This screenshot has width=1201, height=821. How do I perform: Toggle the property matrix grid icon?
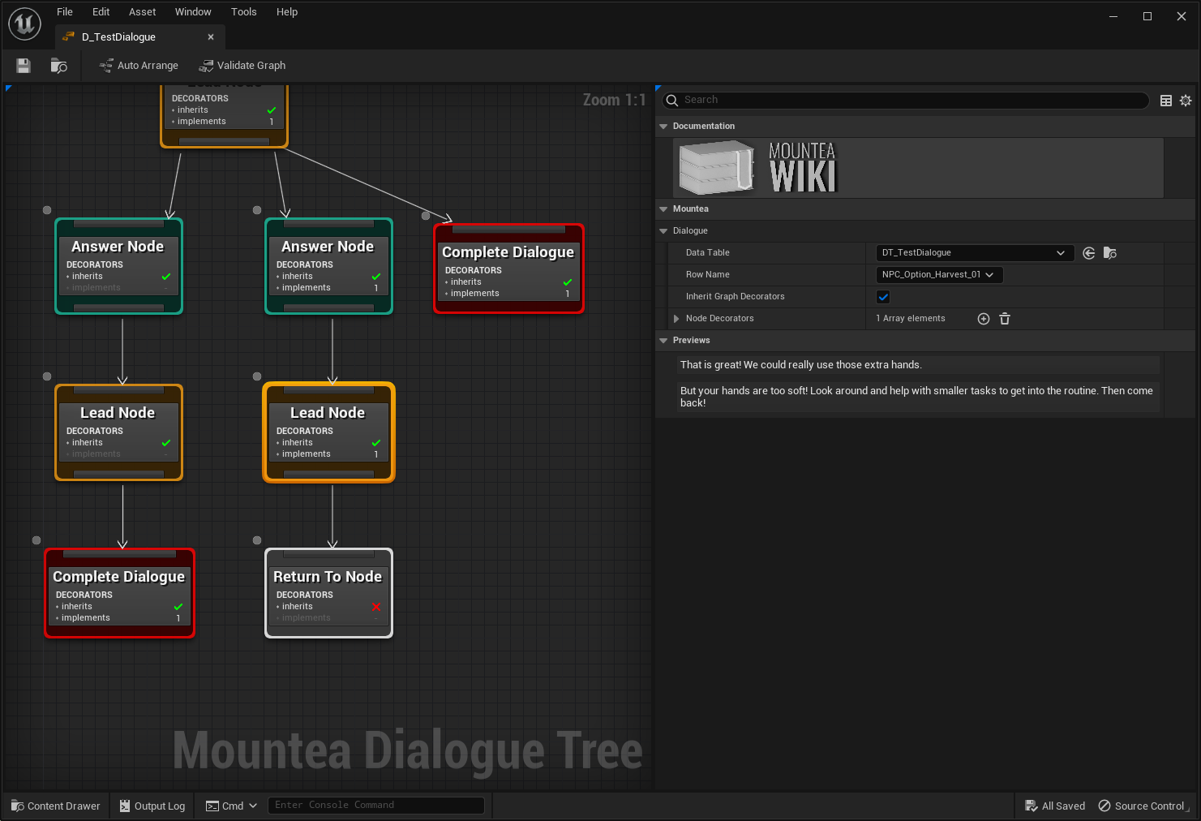pyautogui.click(x=1166, y=101)
